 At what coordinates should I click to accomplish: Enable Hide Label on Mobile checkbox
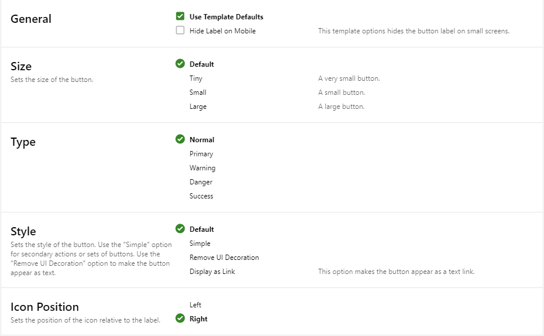180,30
